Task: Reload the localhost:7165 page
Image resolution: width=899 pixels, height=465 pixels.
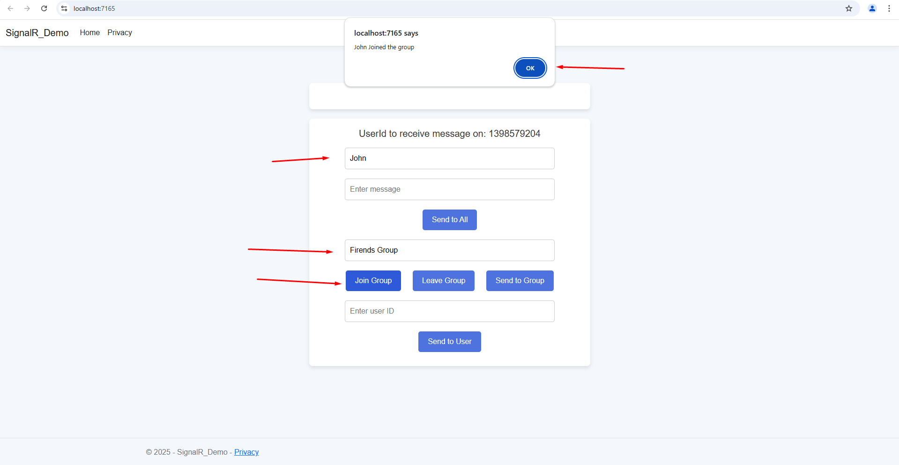Action: (x=44, y=8)
